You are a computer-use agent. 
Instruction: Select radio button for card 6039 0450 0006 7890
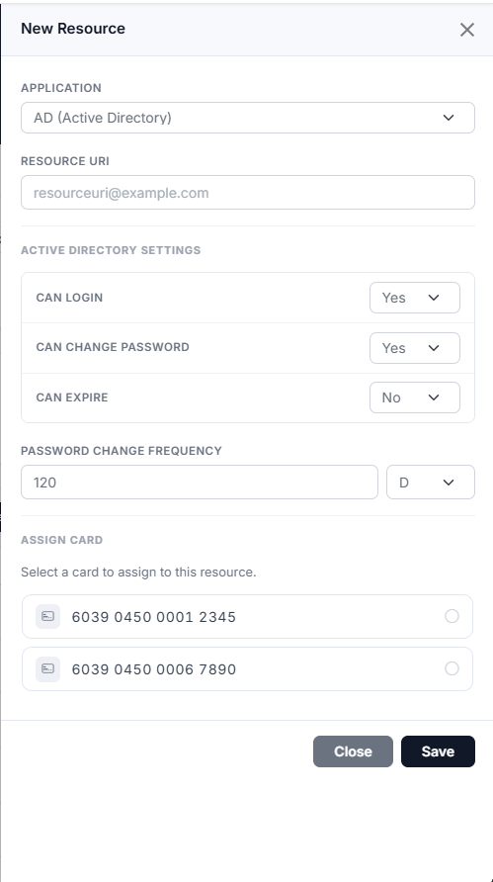click(x=452, y=668)
